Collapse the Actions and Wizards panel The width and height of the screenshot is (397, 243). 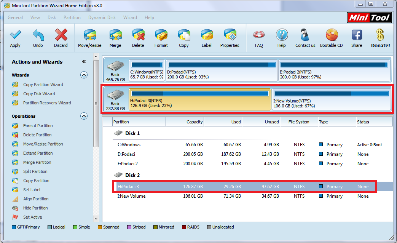pos(84,62)
